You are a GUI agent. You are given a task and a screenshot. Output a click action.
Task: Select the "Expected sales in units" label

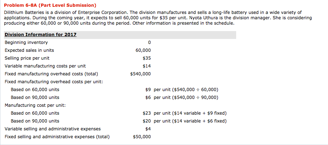29,50
